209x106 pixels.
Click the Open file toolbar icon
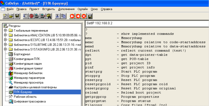pyautogui.click(x=11, y=16)
